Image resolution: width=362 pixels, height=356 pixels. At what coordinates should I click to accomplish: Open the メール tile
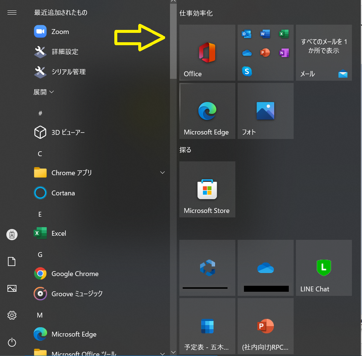[324, 53]
